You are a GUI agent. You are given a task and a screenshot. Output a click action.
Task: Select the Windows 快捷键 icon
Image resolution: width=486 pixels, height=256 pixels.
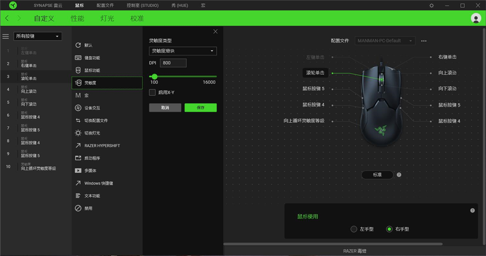point(78,183)
